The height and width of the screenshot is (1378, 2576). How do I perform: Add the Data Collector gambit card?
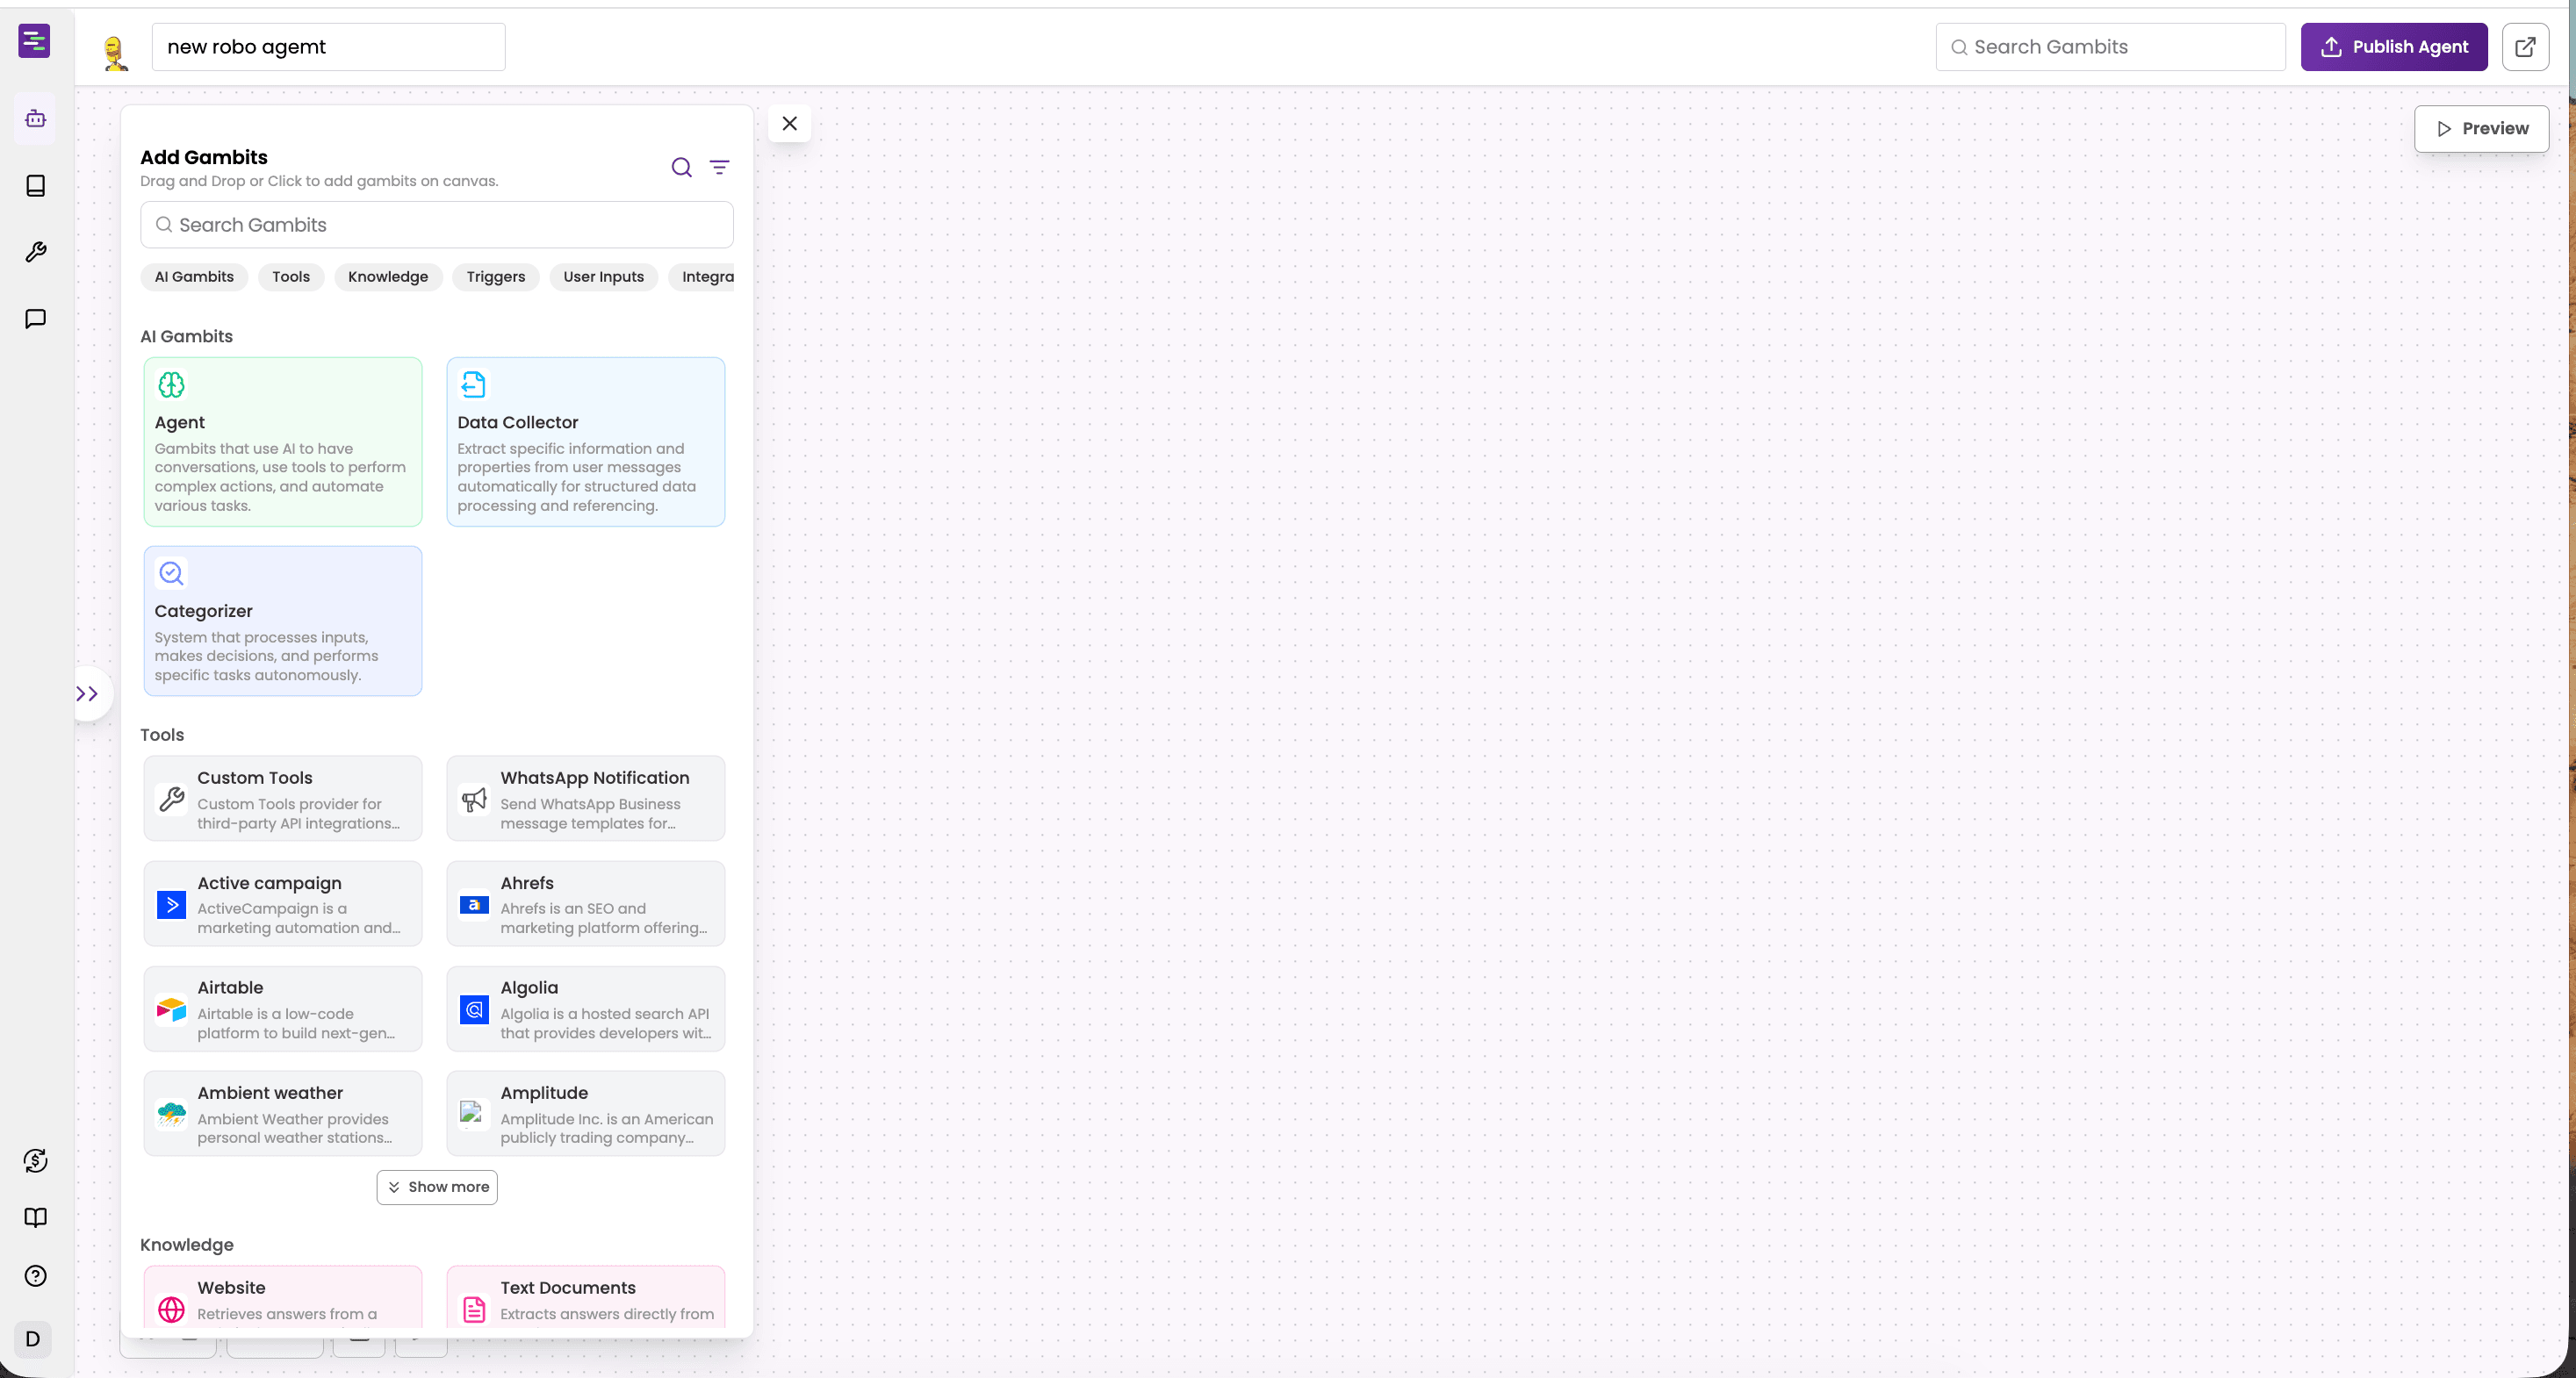[x=586, y=442]
